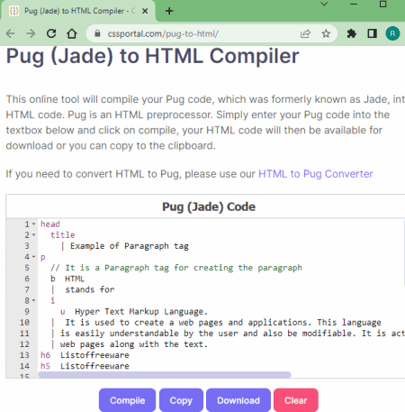405x412 pixels.
Task: Toggle the browser side panel icon
Action: 372,33
